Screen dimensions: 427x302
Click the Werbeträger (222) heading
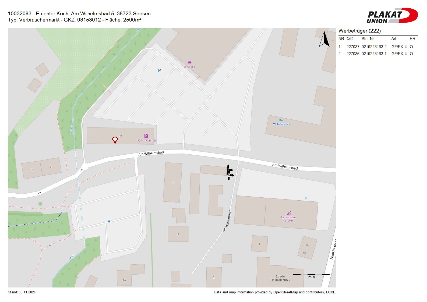pos(359,31)
